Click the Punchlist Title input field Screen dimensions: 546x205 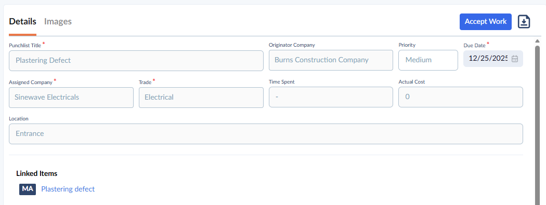coord(136,61)
